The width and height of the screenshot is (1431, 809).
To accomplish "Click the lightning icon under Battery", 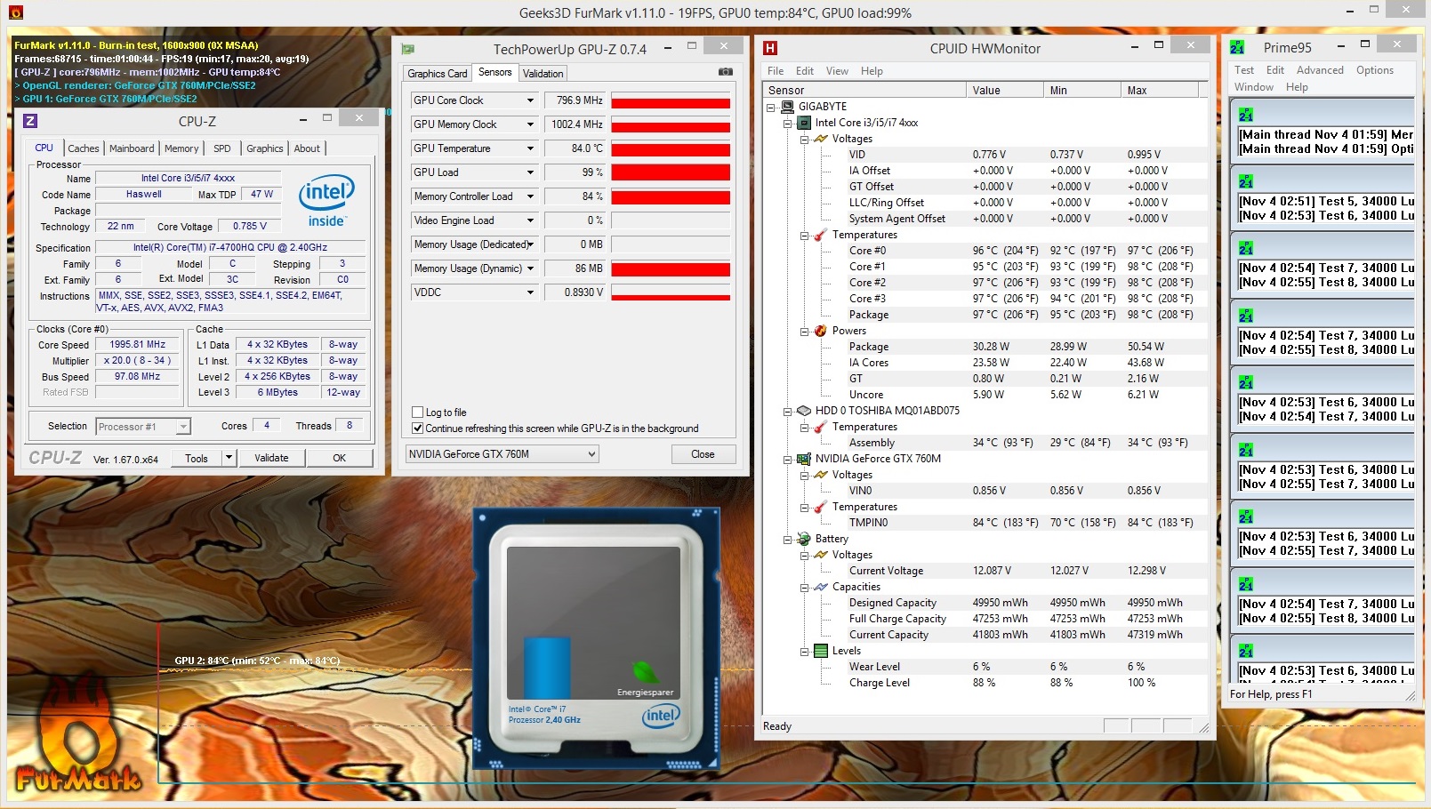I will [821, 555].
